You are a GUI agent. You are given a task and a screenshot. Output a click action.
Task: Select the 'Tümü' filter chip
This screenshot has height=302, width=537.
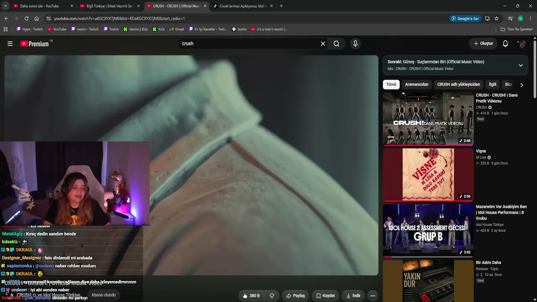tap(391, 84)
